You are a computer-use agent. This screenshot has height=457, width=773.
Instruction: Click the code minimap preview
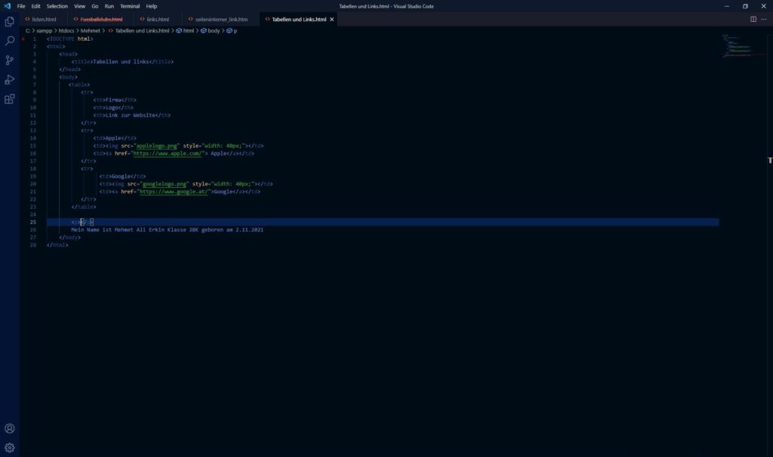point(736,45)
